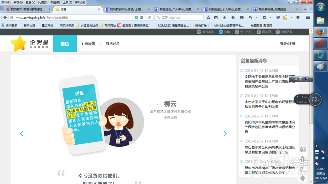
Task: Open the yellow folder toolbar icon
Action: pos(285,18)
